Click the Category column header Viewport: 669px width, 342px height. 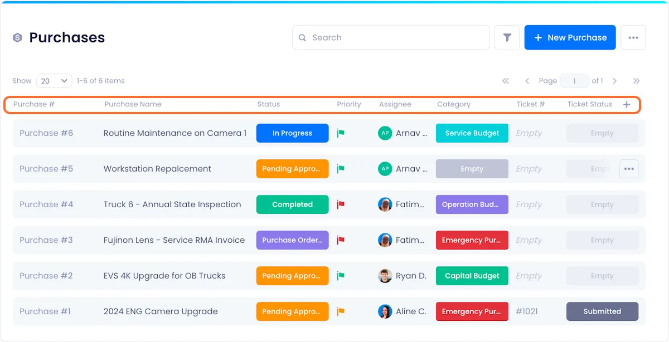454,104
